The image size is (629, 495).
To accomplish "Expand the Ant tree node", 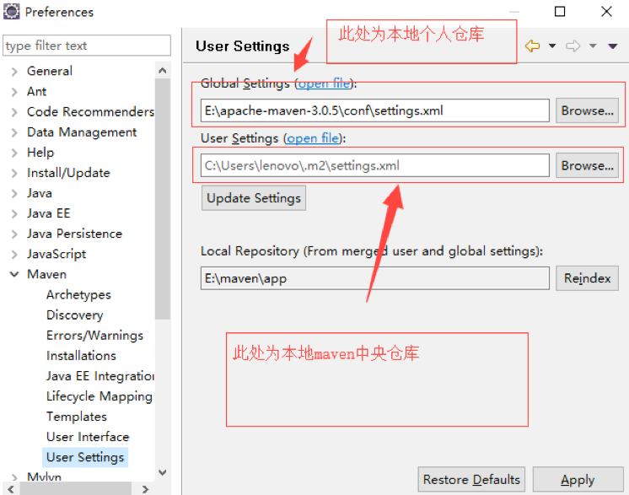I will (14, 92).
